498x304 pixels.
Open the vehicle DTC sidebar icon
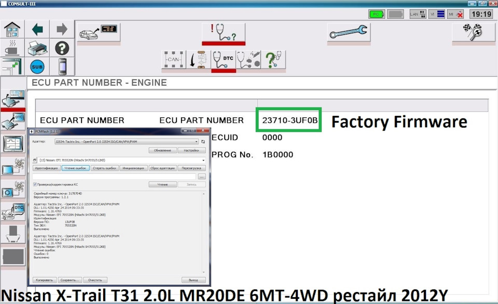(x=13, y=212)
